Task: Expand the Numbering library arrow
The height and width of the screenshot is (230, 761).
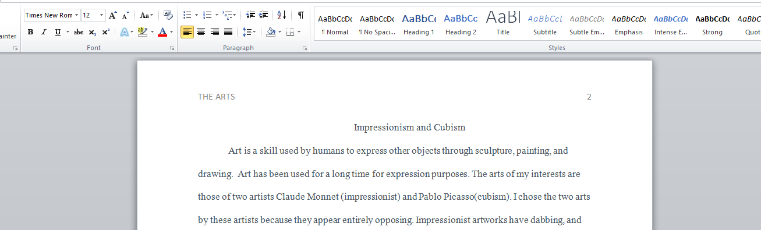Action: (217, 15)
